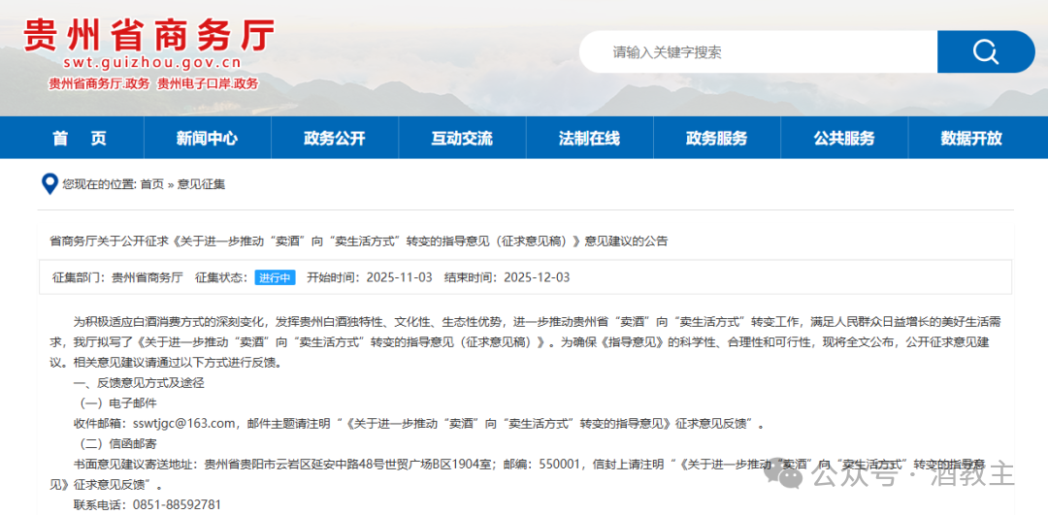The image size is (1048, 515).
Task: Open the 公共服务 navigation item
Action: 844,139
